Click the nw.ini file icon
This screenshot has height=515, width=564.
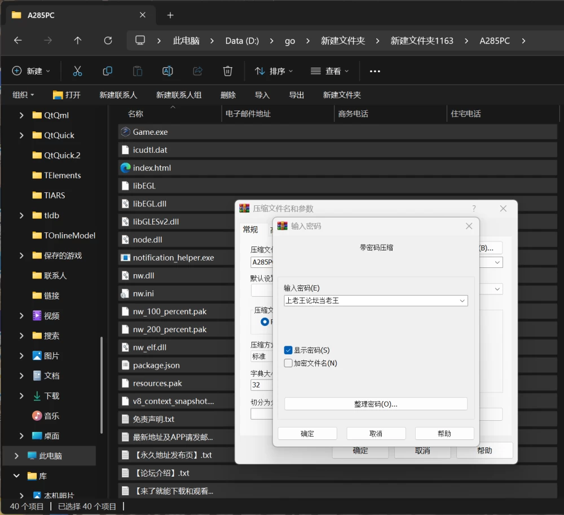pos(125,293)
